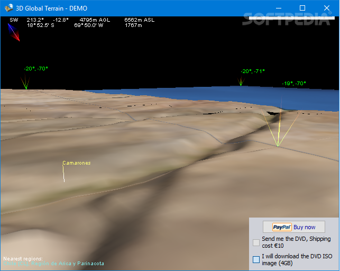Select the Camarones place label

pos(77,163)
